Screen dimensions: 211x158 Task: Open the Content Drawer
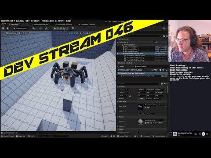pyautogui.click(x=7, y=136)
